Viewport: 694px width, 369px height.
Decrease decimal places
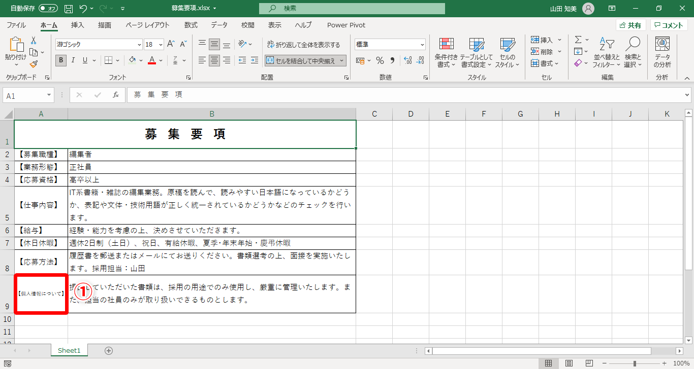pos(420,60)
